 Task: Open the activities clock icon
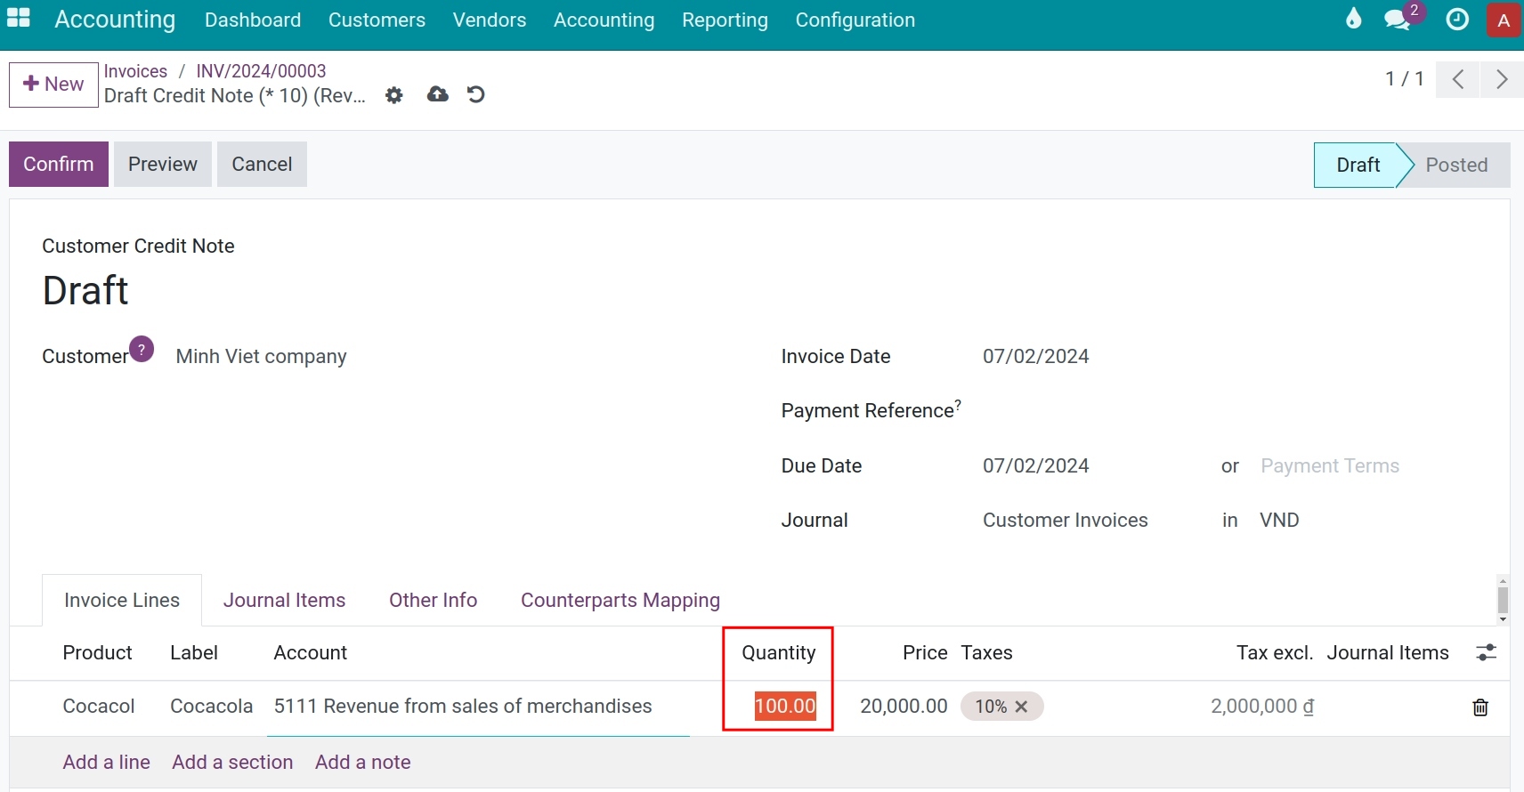pyautogui.click(x=1457, y=20)
